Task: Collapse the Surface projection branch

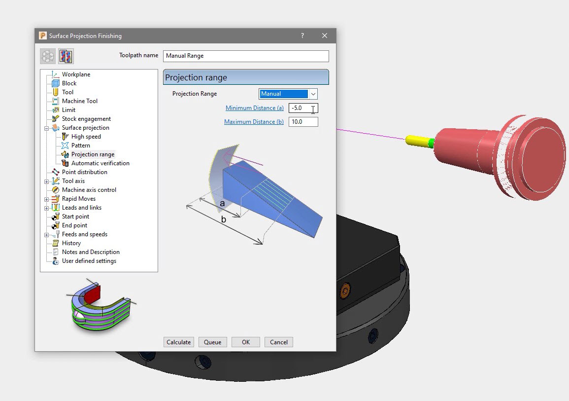Action: click(46, 128)
